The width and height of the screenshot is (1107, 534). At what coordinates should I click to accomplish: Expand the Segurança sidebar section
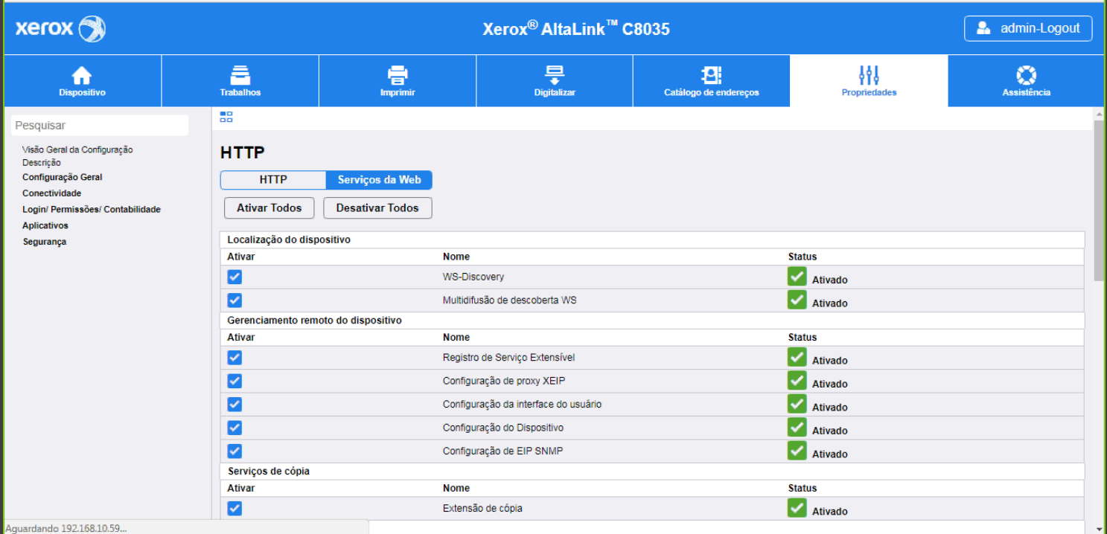point(45,242)
